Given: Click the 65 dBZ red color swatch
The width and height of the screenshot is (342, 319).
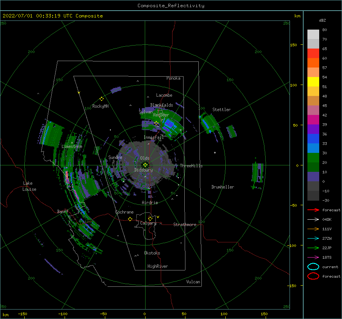Looking at the screenshot, I should (313, 53).
